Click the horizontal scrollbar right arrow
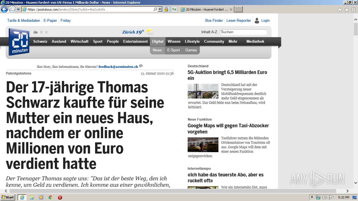Viewport: 358px width, 201px height. (x=347, y=191)
